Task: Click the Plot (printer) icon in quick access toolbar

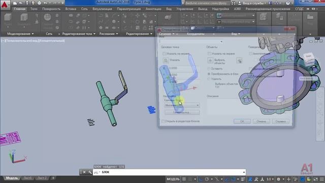Action: click(x=39, y=3)
